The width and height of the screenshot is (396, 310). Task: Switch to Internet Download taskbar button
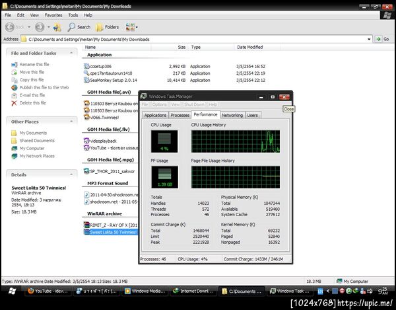pos(193,291)
